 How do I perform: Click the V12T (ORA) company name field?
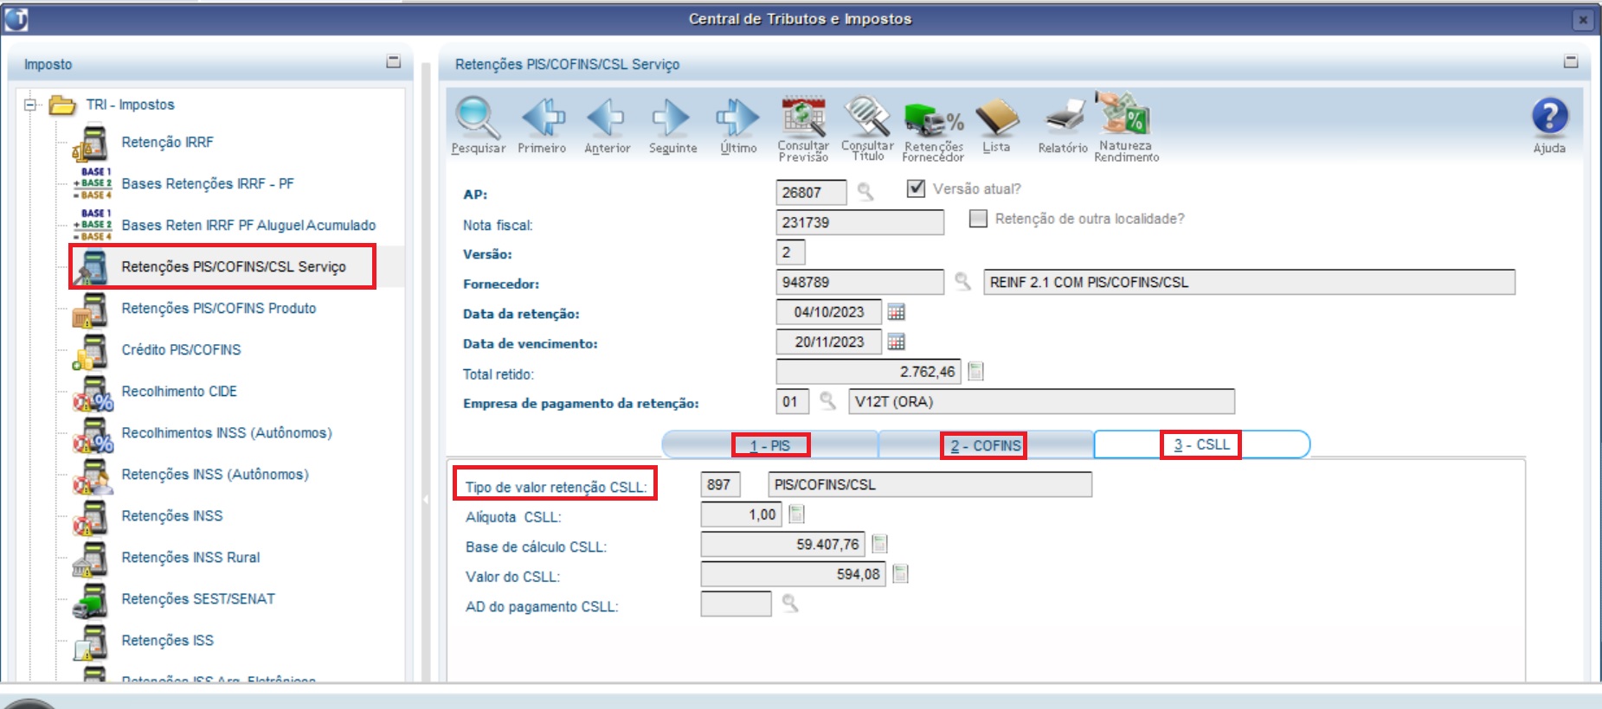click(1041, 401)
